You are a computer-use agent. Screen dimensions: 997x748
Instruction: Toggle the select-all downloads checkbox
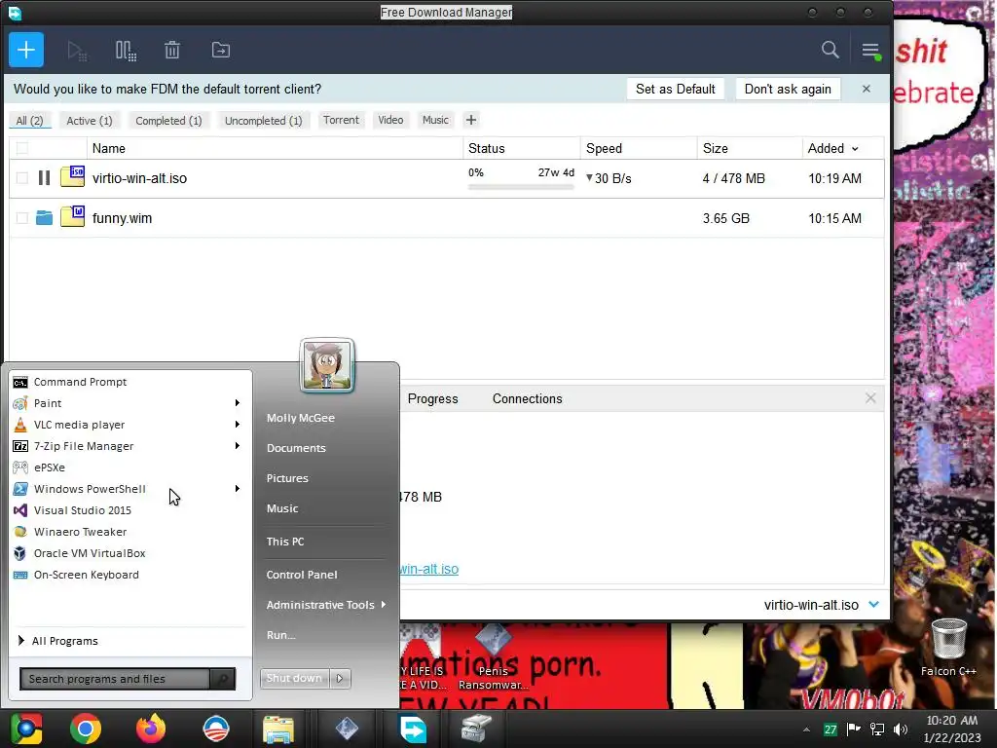click(x=22, y=148)
